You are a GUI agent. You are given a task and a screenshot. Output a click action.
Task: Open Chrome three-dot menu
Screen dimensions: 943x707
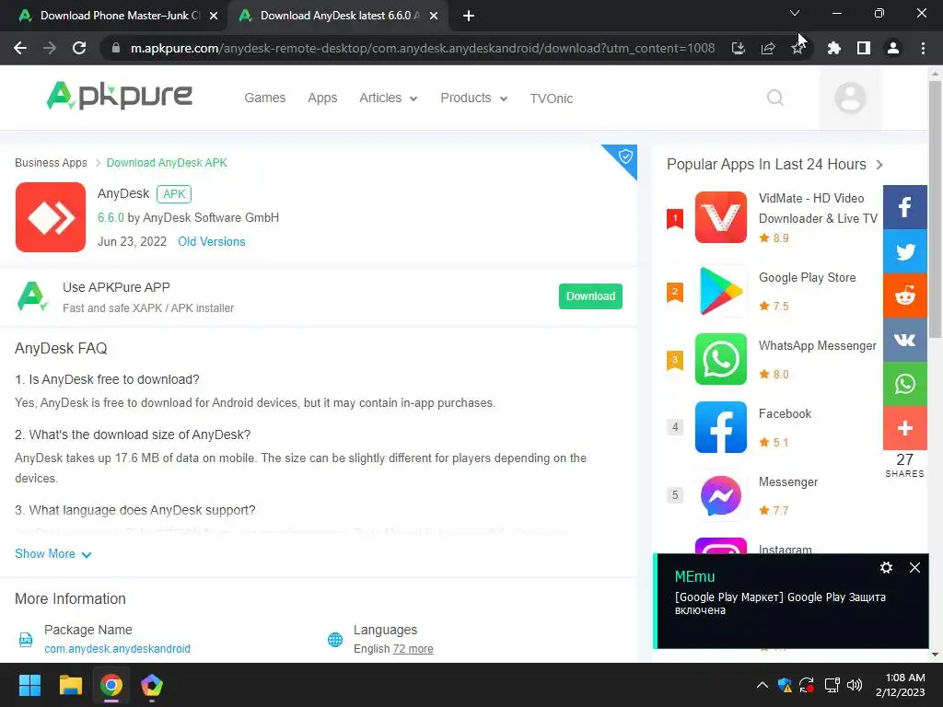(x=923, y=48)
